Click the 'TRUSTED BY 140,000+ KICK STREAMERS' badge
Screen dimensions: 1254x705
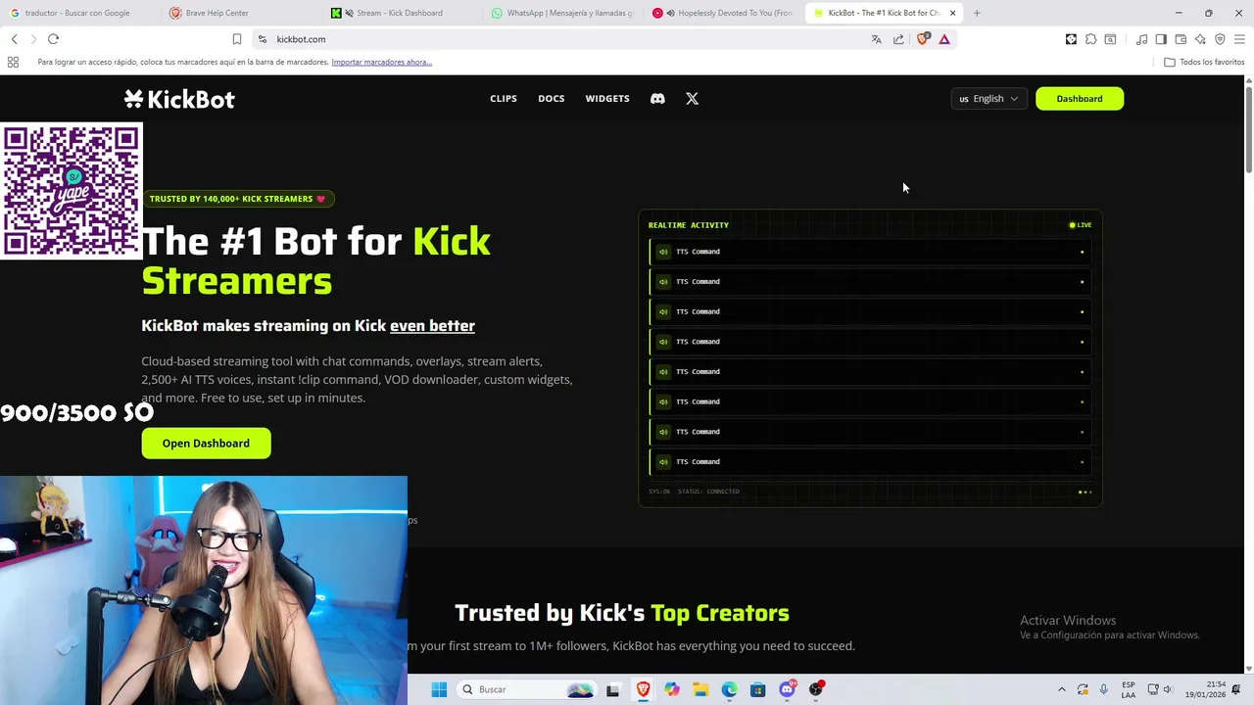(x=238, y=199)
